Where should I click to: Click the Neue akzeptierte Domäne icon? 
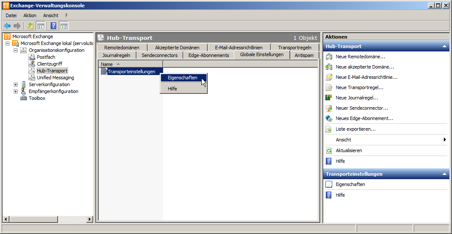(329, 67)
